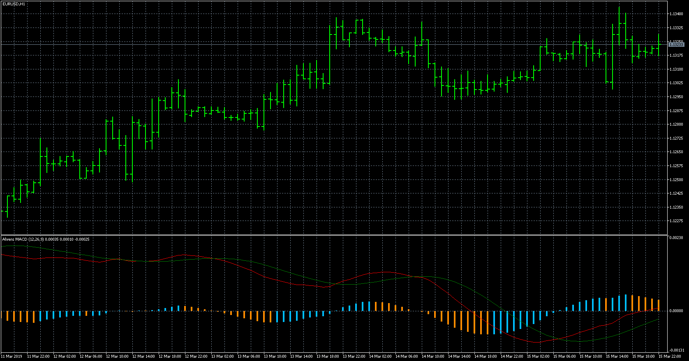Click the 13 Mar 18:00 time label

tap(328, 356)
